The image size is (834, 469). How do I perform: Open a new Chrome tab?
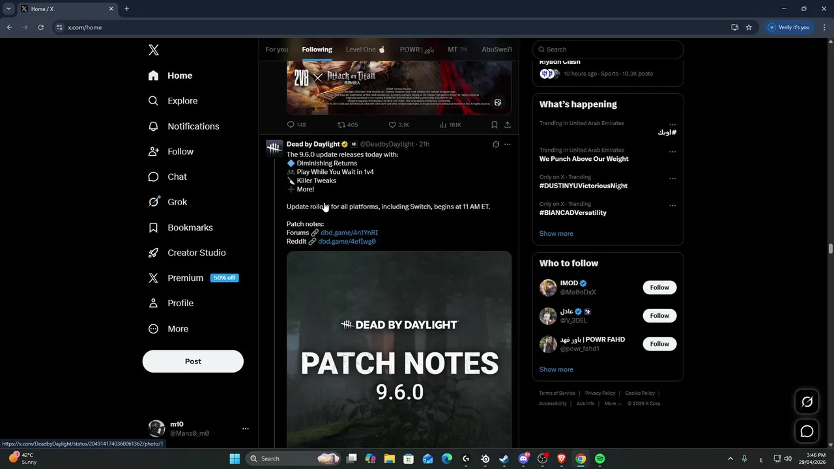[x=126, y=9]
